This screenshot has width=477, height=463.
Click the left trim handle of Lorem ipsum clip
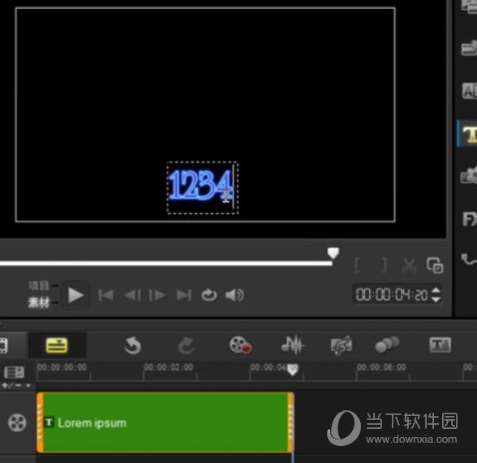tap(40, 422)
